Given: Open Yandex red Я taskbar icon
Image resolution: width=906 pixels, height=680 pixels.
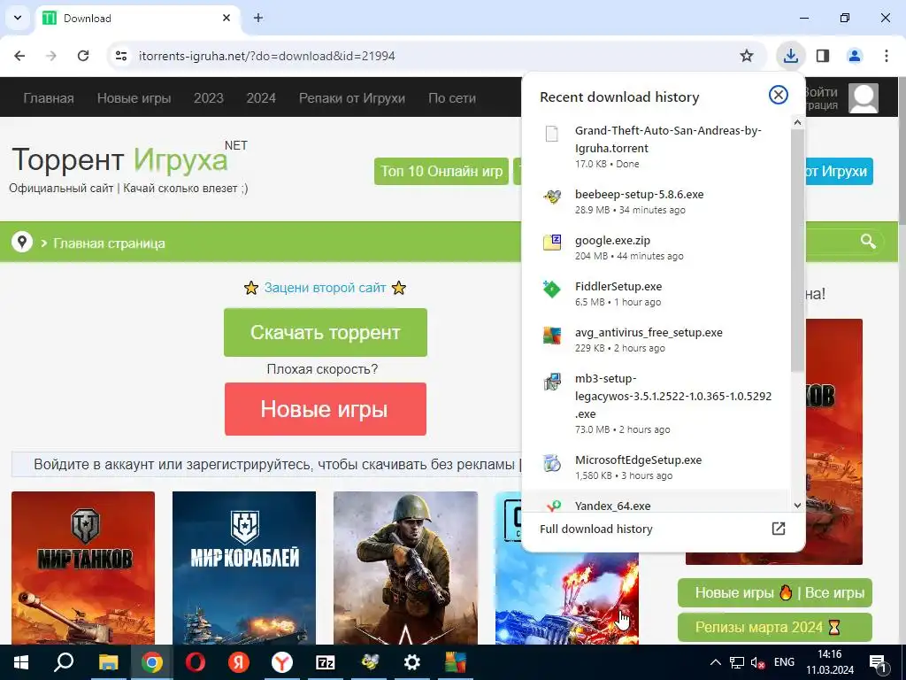Looking at the screenshot, I should click(239, 662).
